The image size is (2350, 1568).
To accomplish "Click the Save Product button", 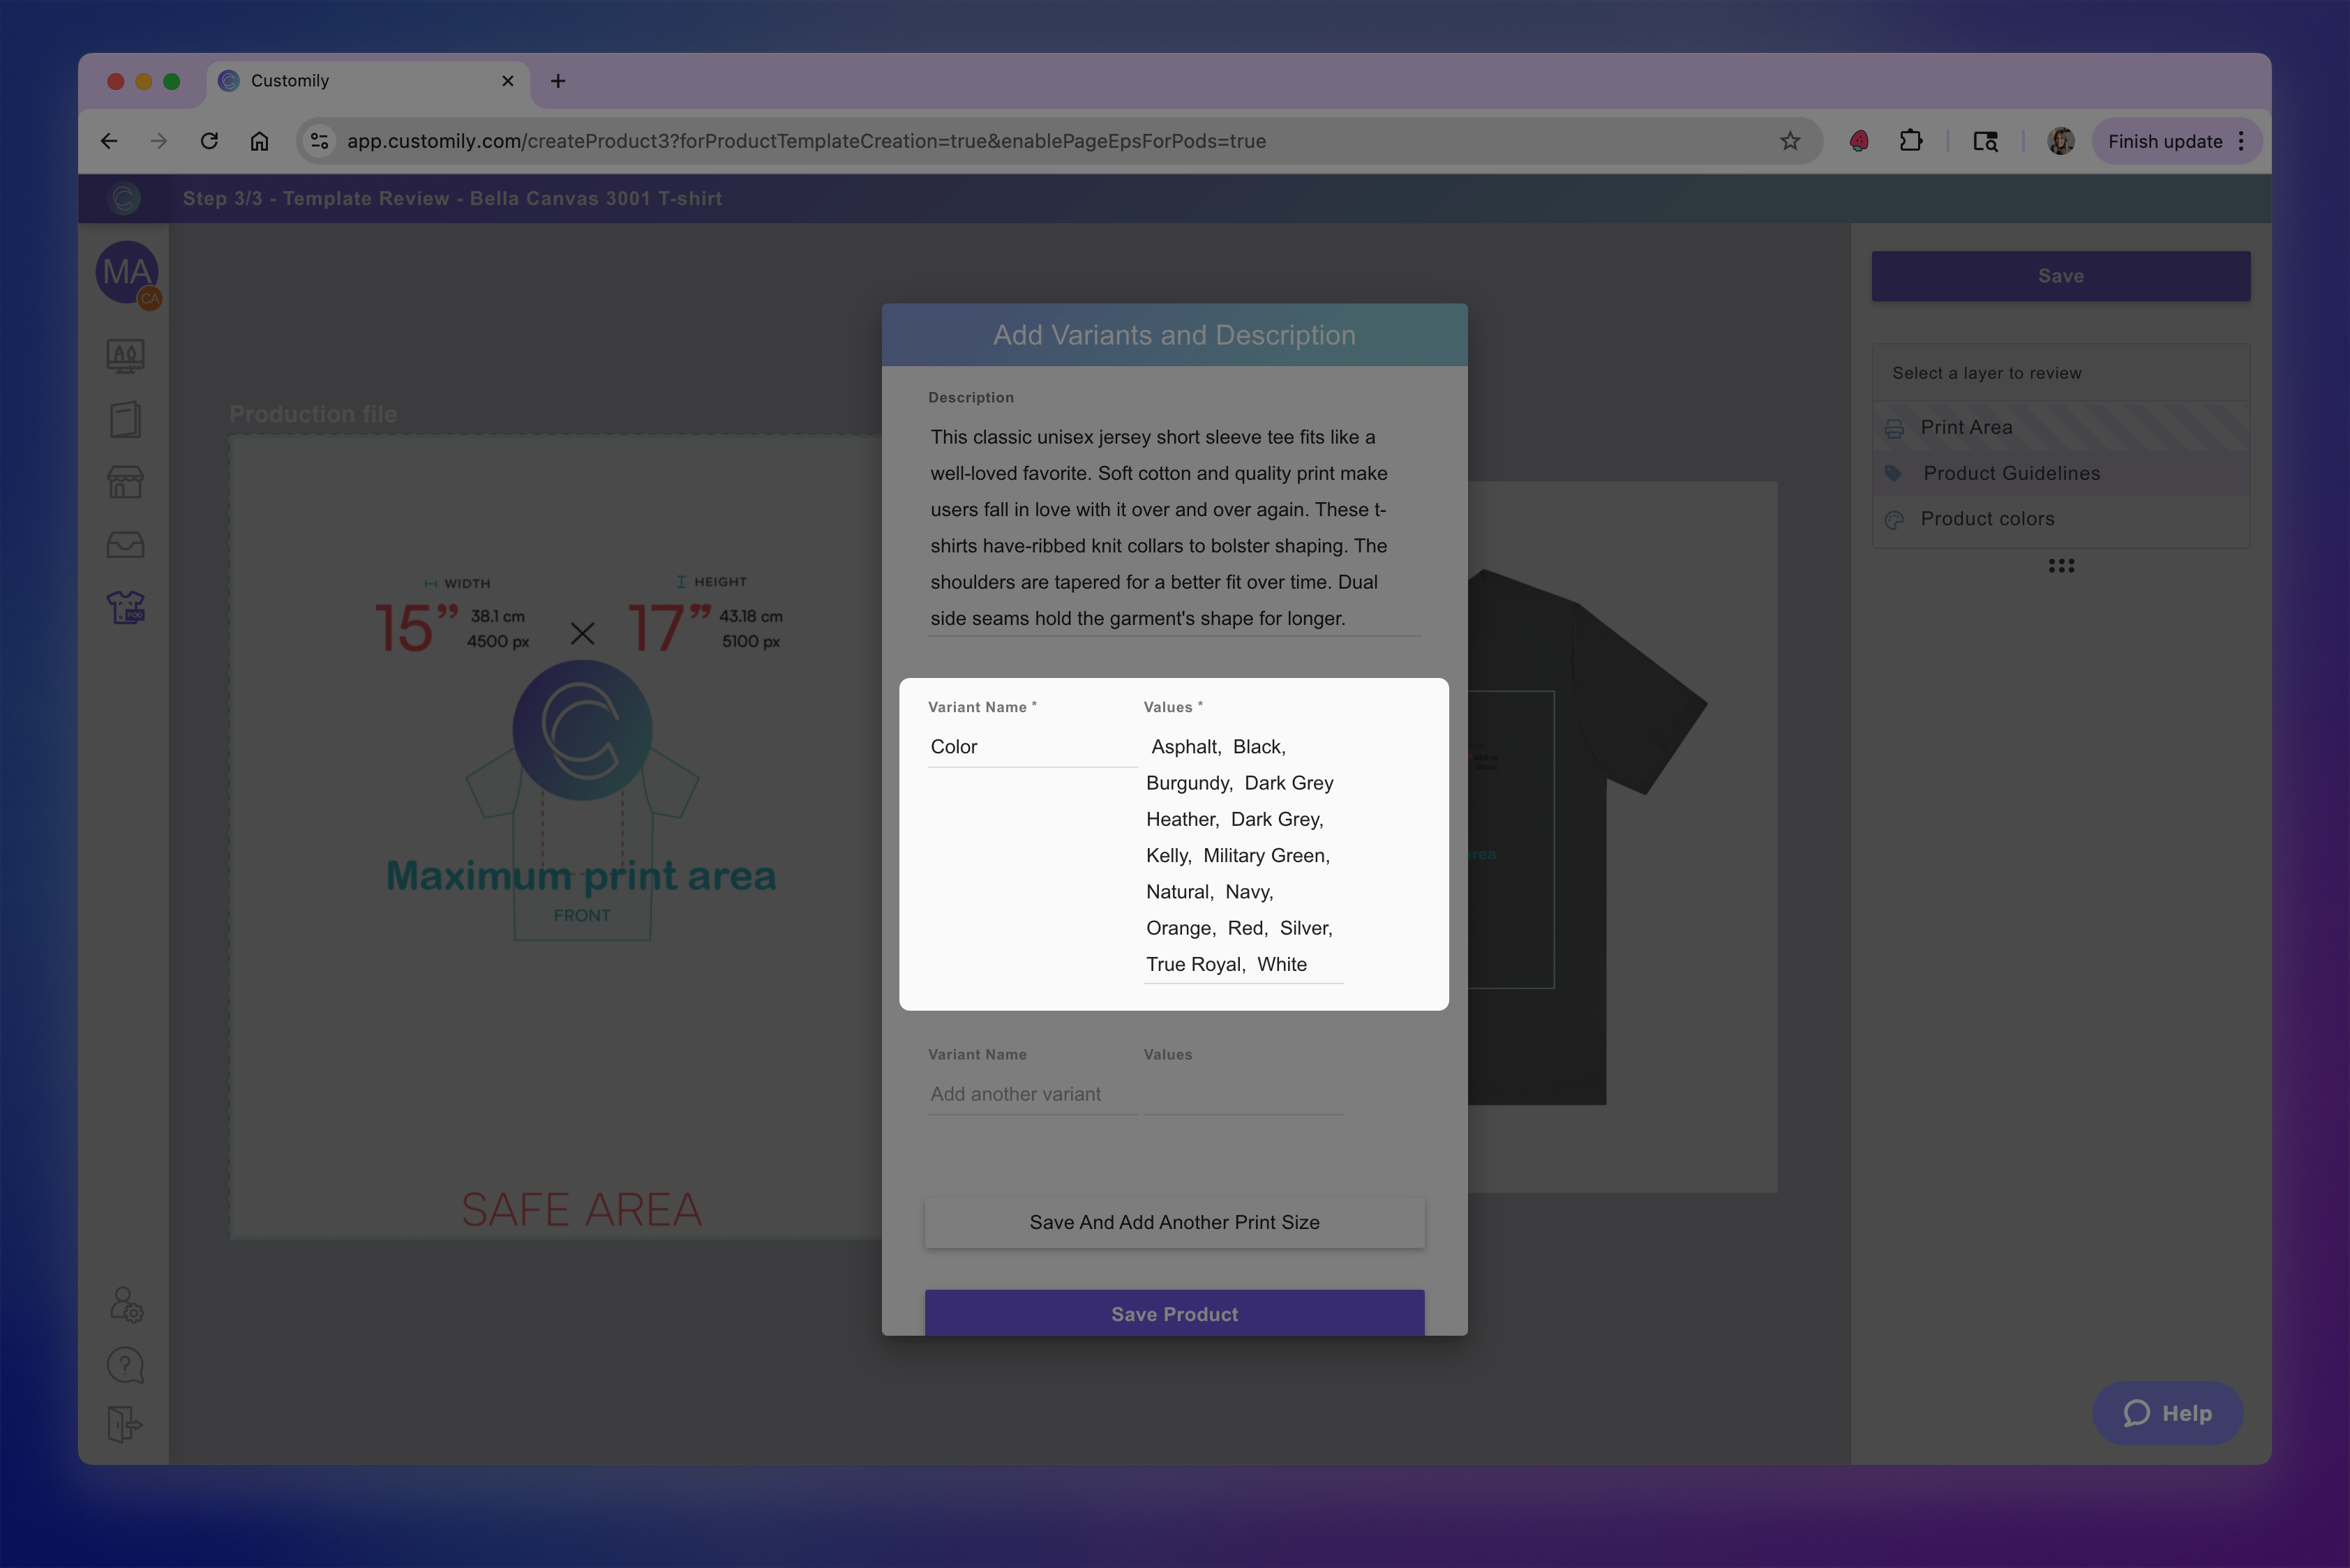I will click(x=1174, y=1313).
